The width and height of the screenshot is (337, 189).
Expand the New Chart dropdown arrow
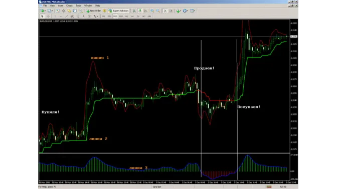(45, 10)
